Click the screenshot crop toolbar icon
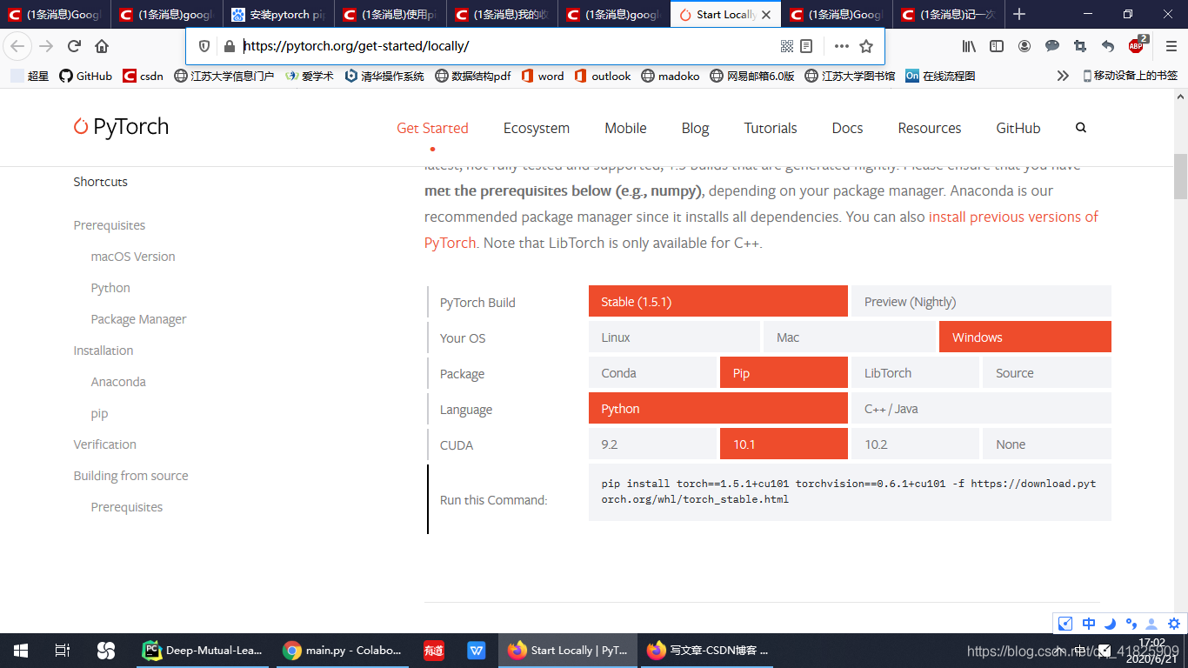 tap(1080, 46)
